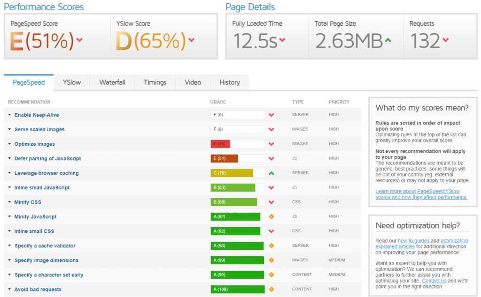Viewport: 481px width, 297px height.
Task: Expand the Minify CSS recommendation
Action: coord(28,202)
